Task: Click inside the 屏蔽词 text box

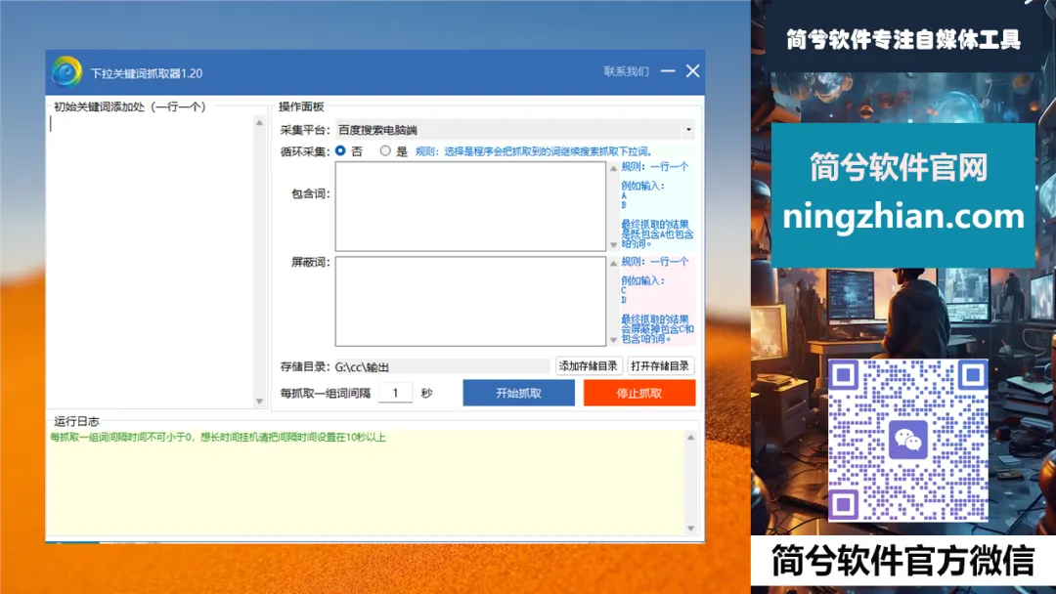Action: coord(470,301)
